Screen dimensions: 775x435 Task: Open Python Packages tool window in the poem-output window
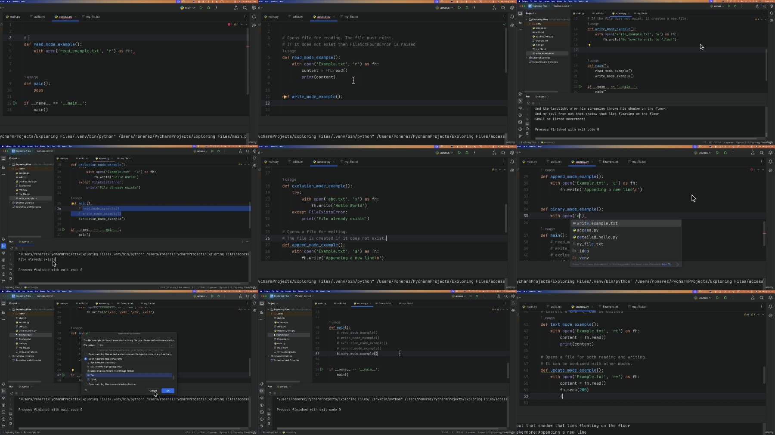(520, 108)
